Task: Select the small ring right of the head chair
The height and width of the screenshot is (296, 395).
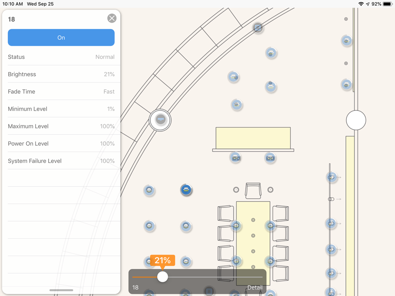Action: [270, 190]
